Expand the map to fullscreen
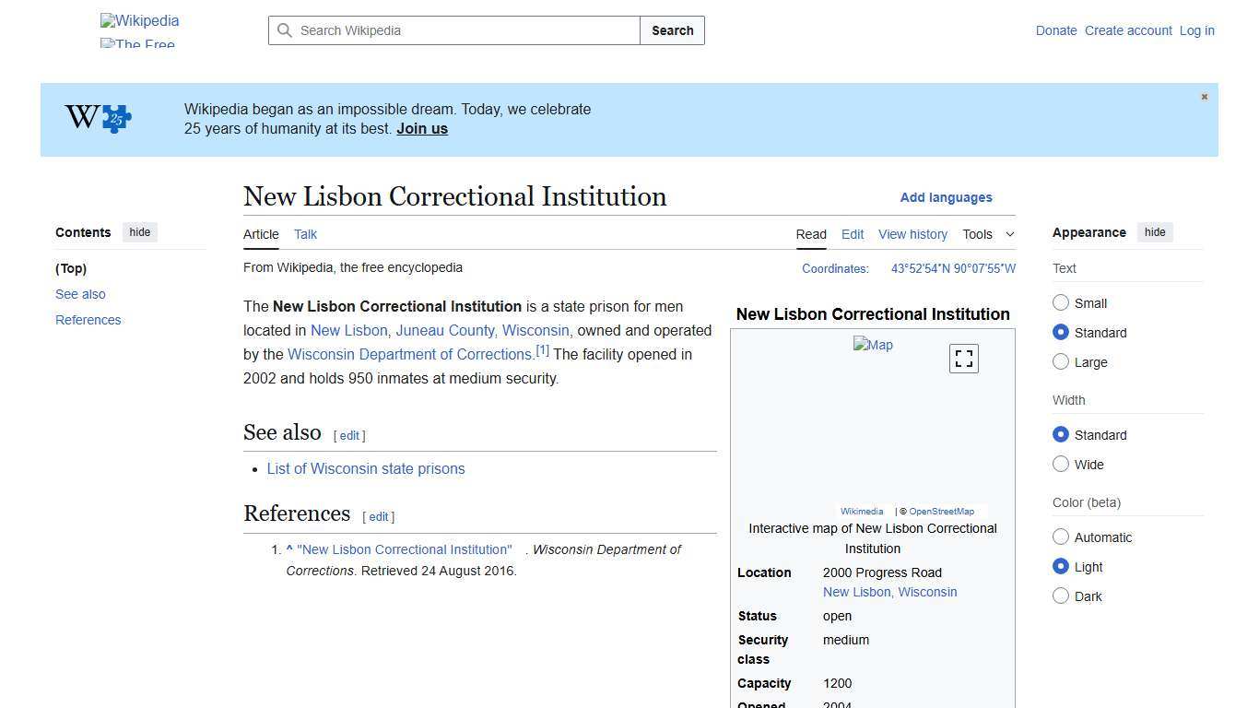Image resolution: width=1259 pixels, height=708 pixels. coord(963,358)
